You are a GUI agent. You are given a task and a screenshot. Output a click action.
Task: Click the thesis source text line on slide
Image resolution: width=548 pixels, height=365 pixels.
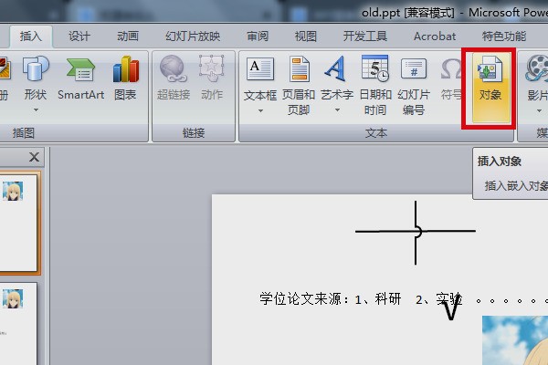pos(404,299)
